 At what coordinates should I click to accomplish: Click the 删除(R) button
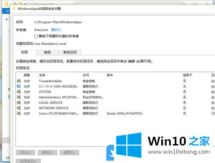point(47,153)
